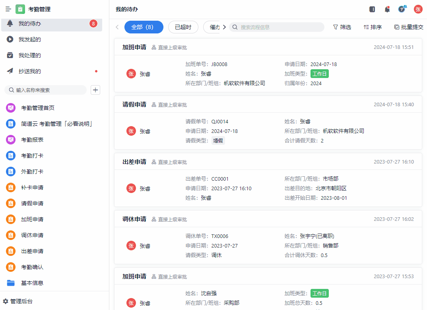This screenshot has width=427, height=310.
Task: Open 请假申请 card dated 2024-07-18 15:40
Action: (x=268, y=123)
